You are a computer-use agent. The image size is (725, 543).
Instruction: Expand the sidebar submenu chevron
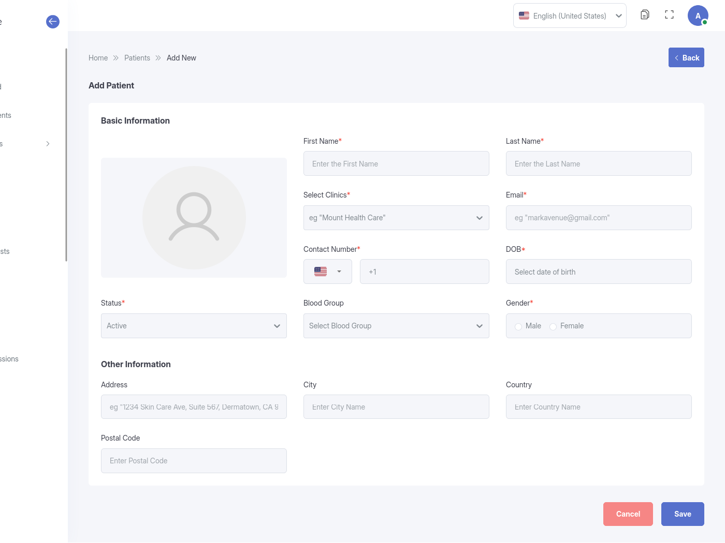(48, 144)
